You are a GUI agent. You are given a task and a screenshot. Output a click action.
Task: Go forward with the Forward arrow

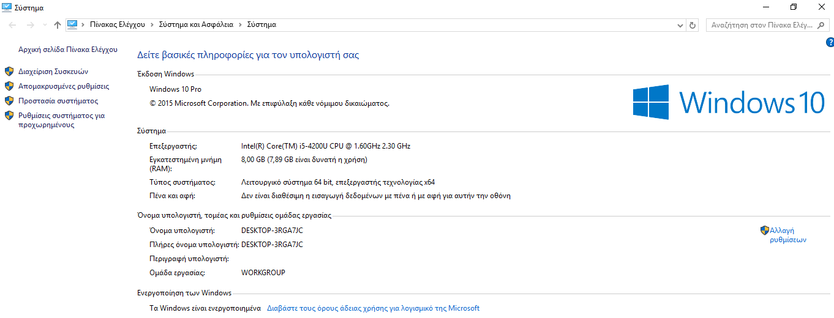point(30,25)
